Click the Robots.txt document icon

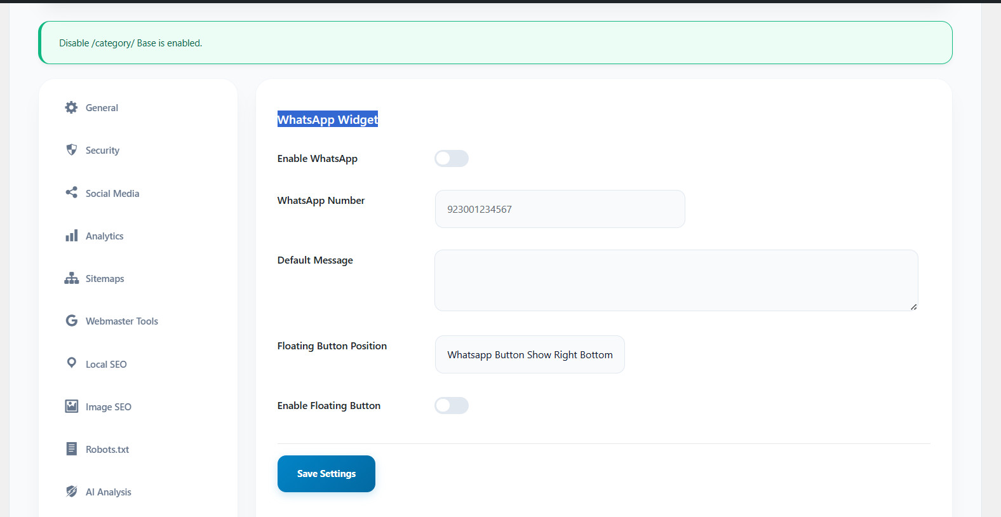tap(71, 449)
